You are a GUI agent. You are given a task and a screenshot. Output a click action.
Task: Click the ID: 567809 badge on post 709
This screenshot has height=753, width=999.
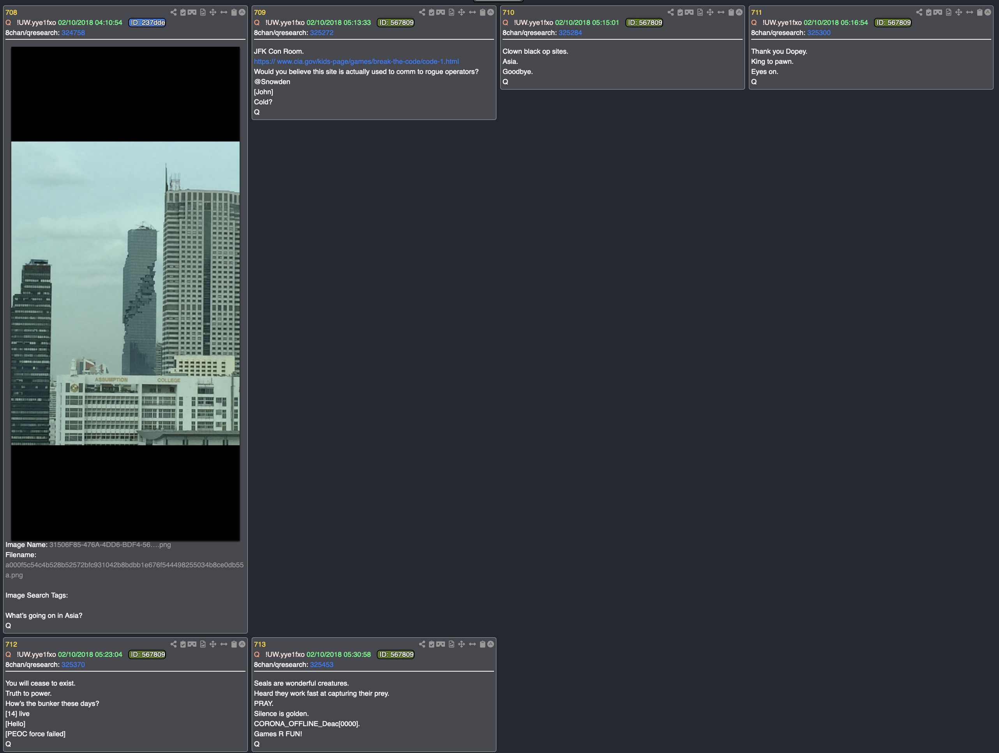(x=395, y=23)
